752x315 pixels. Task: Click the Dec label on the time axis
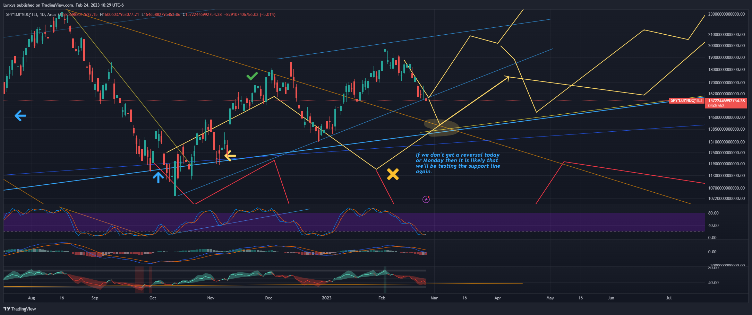[x=268, y=298]
